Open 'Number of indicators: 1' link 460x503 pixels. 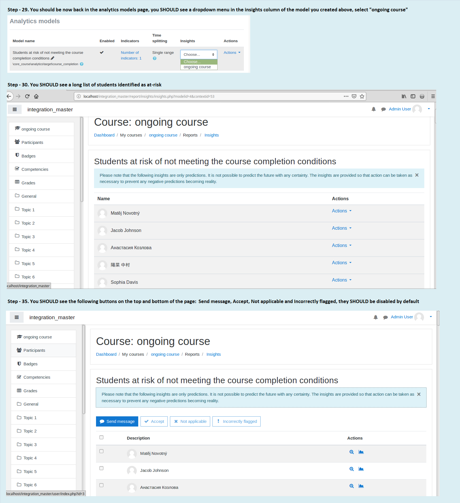coord(131,56)
